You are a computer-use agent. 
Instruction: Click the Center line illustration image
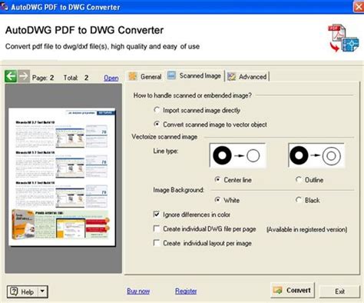click(237, 155)
